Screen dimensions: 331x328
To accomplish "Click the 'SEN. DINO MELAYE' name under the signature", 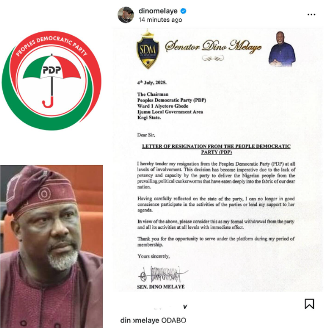I will (x=160, y=287).
